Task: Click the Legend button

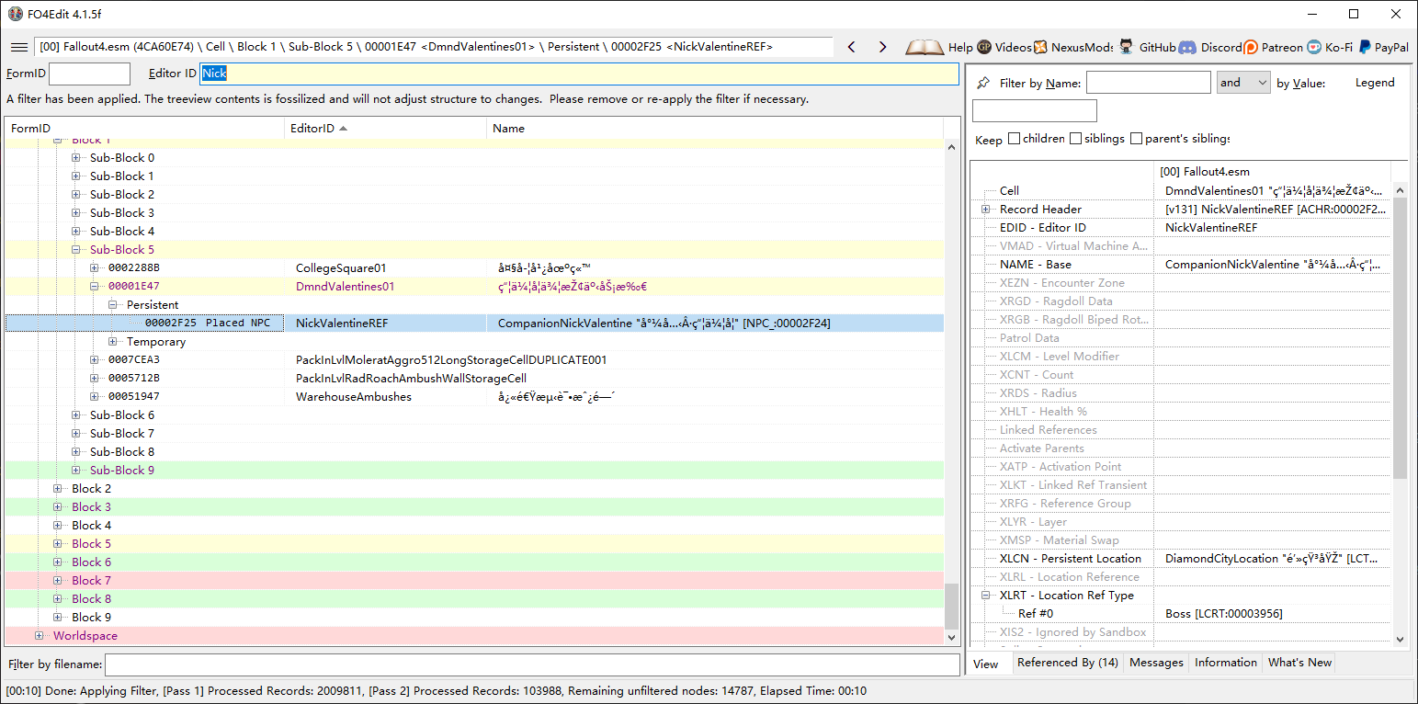Action: 1375,83
